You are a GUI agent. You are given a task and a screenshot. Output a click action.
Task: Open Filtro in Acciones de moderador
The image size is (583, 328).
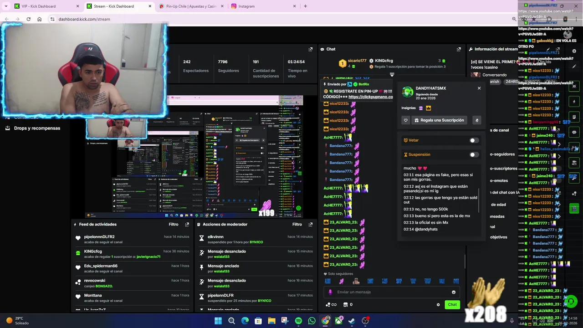click(297, 225)
